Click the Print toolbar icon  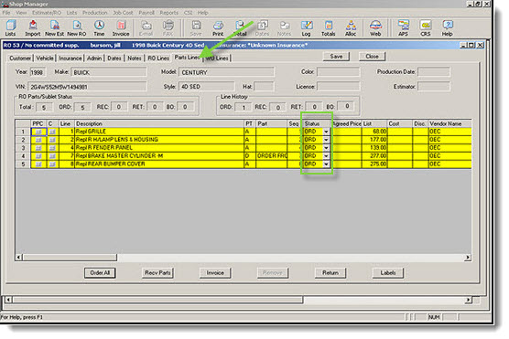pyautogui.click(x=218, y=28)
